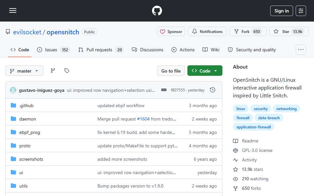Open latest commit message ui: improved row navigation

pyautogui.click(x=111, y=90)
